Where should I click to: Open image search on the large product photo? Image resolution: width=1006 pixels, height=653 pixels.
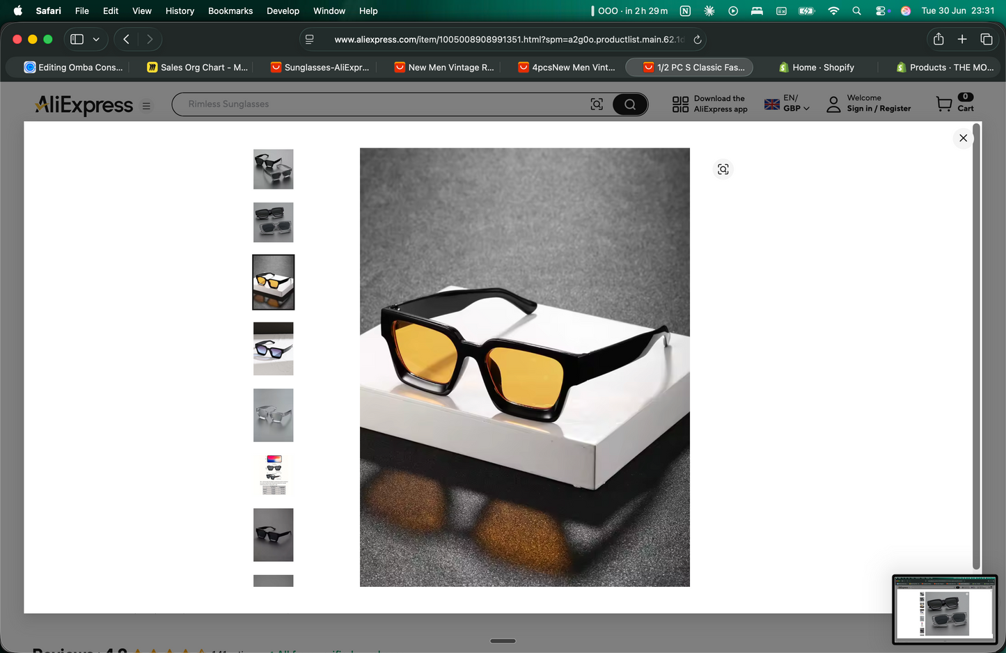point(723,169)
